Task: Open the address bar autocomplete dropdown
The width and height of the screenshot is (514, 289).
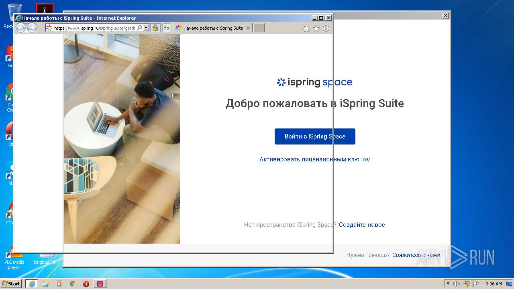Action: (x=146, y=28)
